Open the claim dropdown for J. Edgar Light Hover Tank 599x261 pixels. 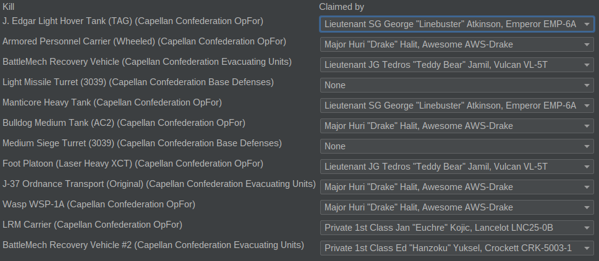click(456, 24)
